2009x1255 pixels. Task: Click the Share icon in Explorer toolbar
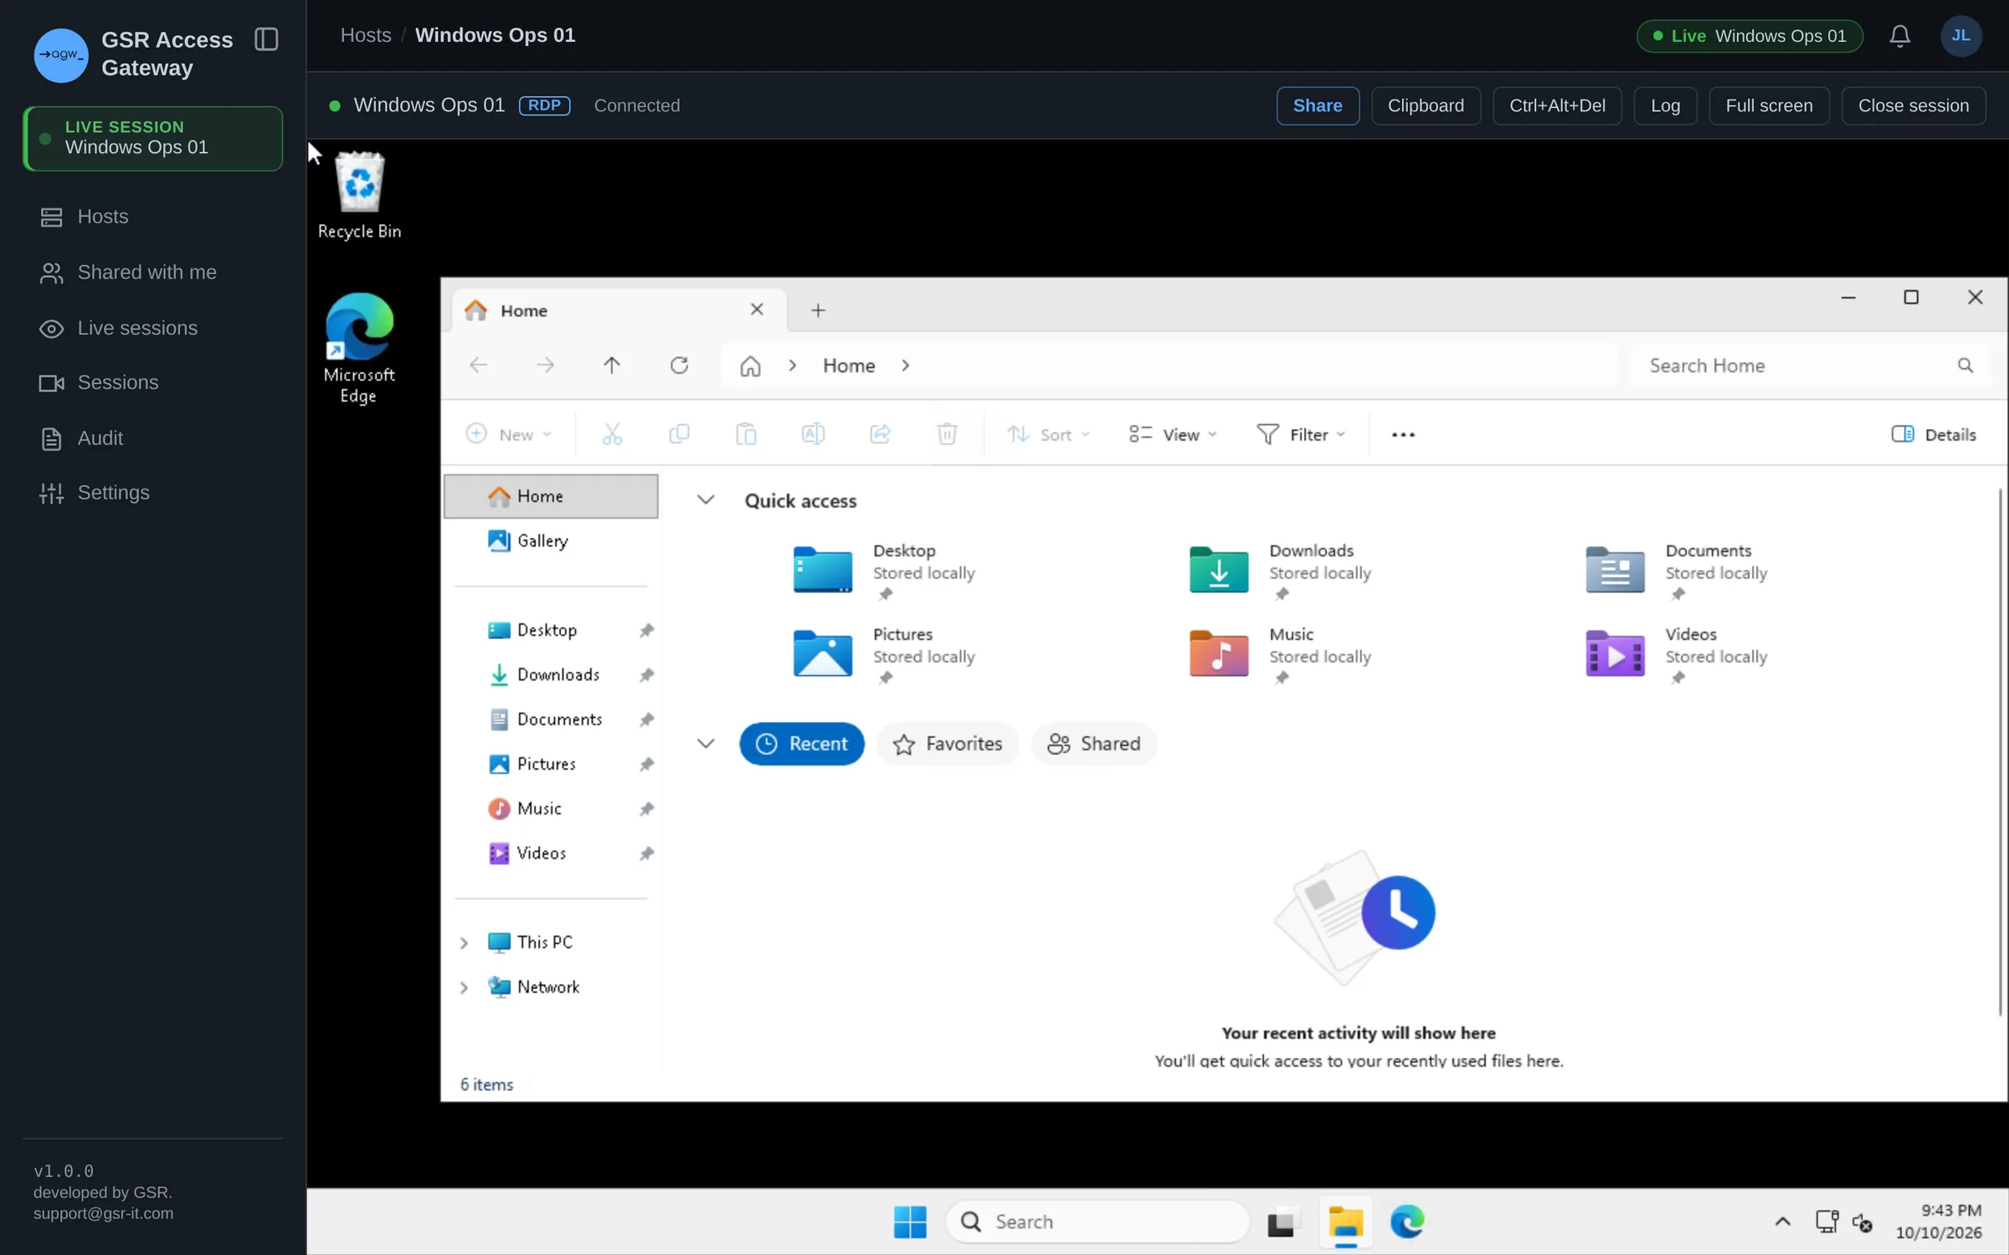880,434
